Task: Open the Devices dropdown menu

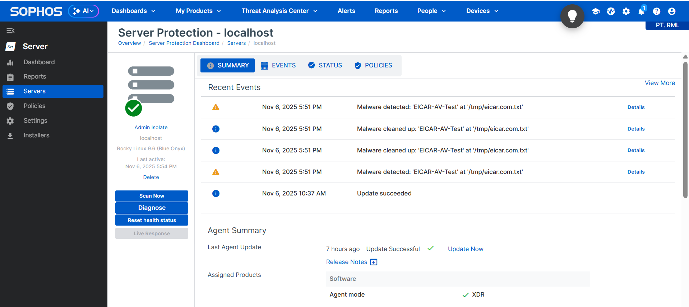Action: [482, 11]
